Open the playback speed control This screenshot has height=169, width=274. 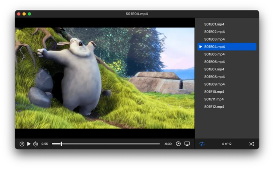(x=178, y=144)
